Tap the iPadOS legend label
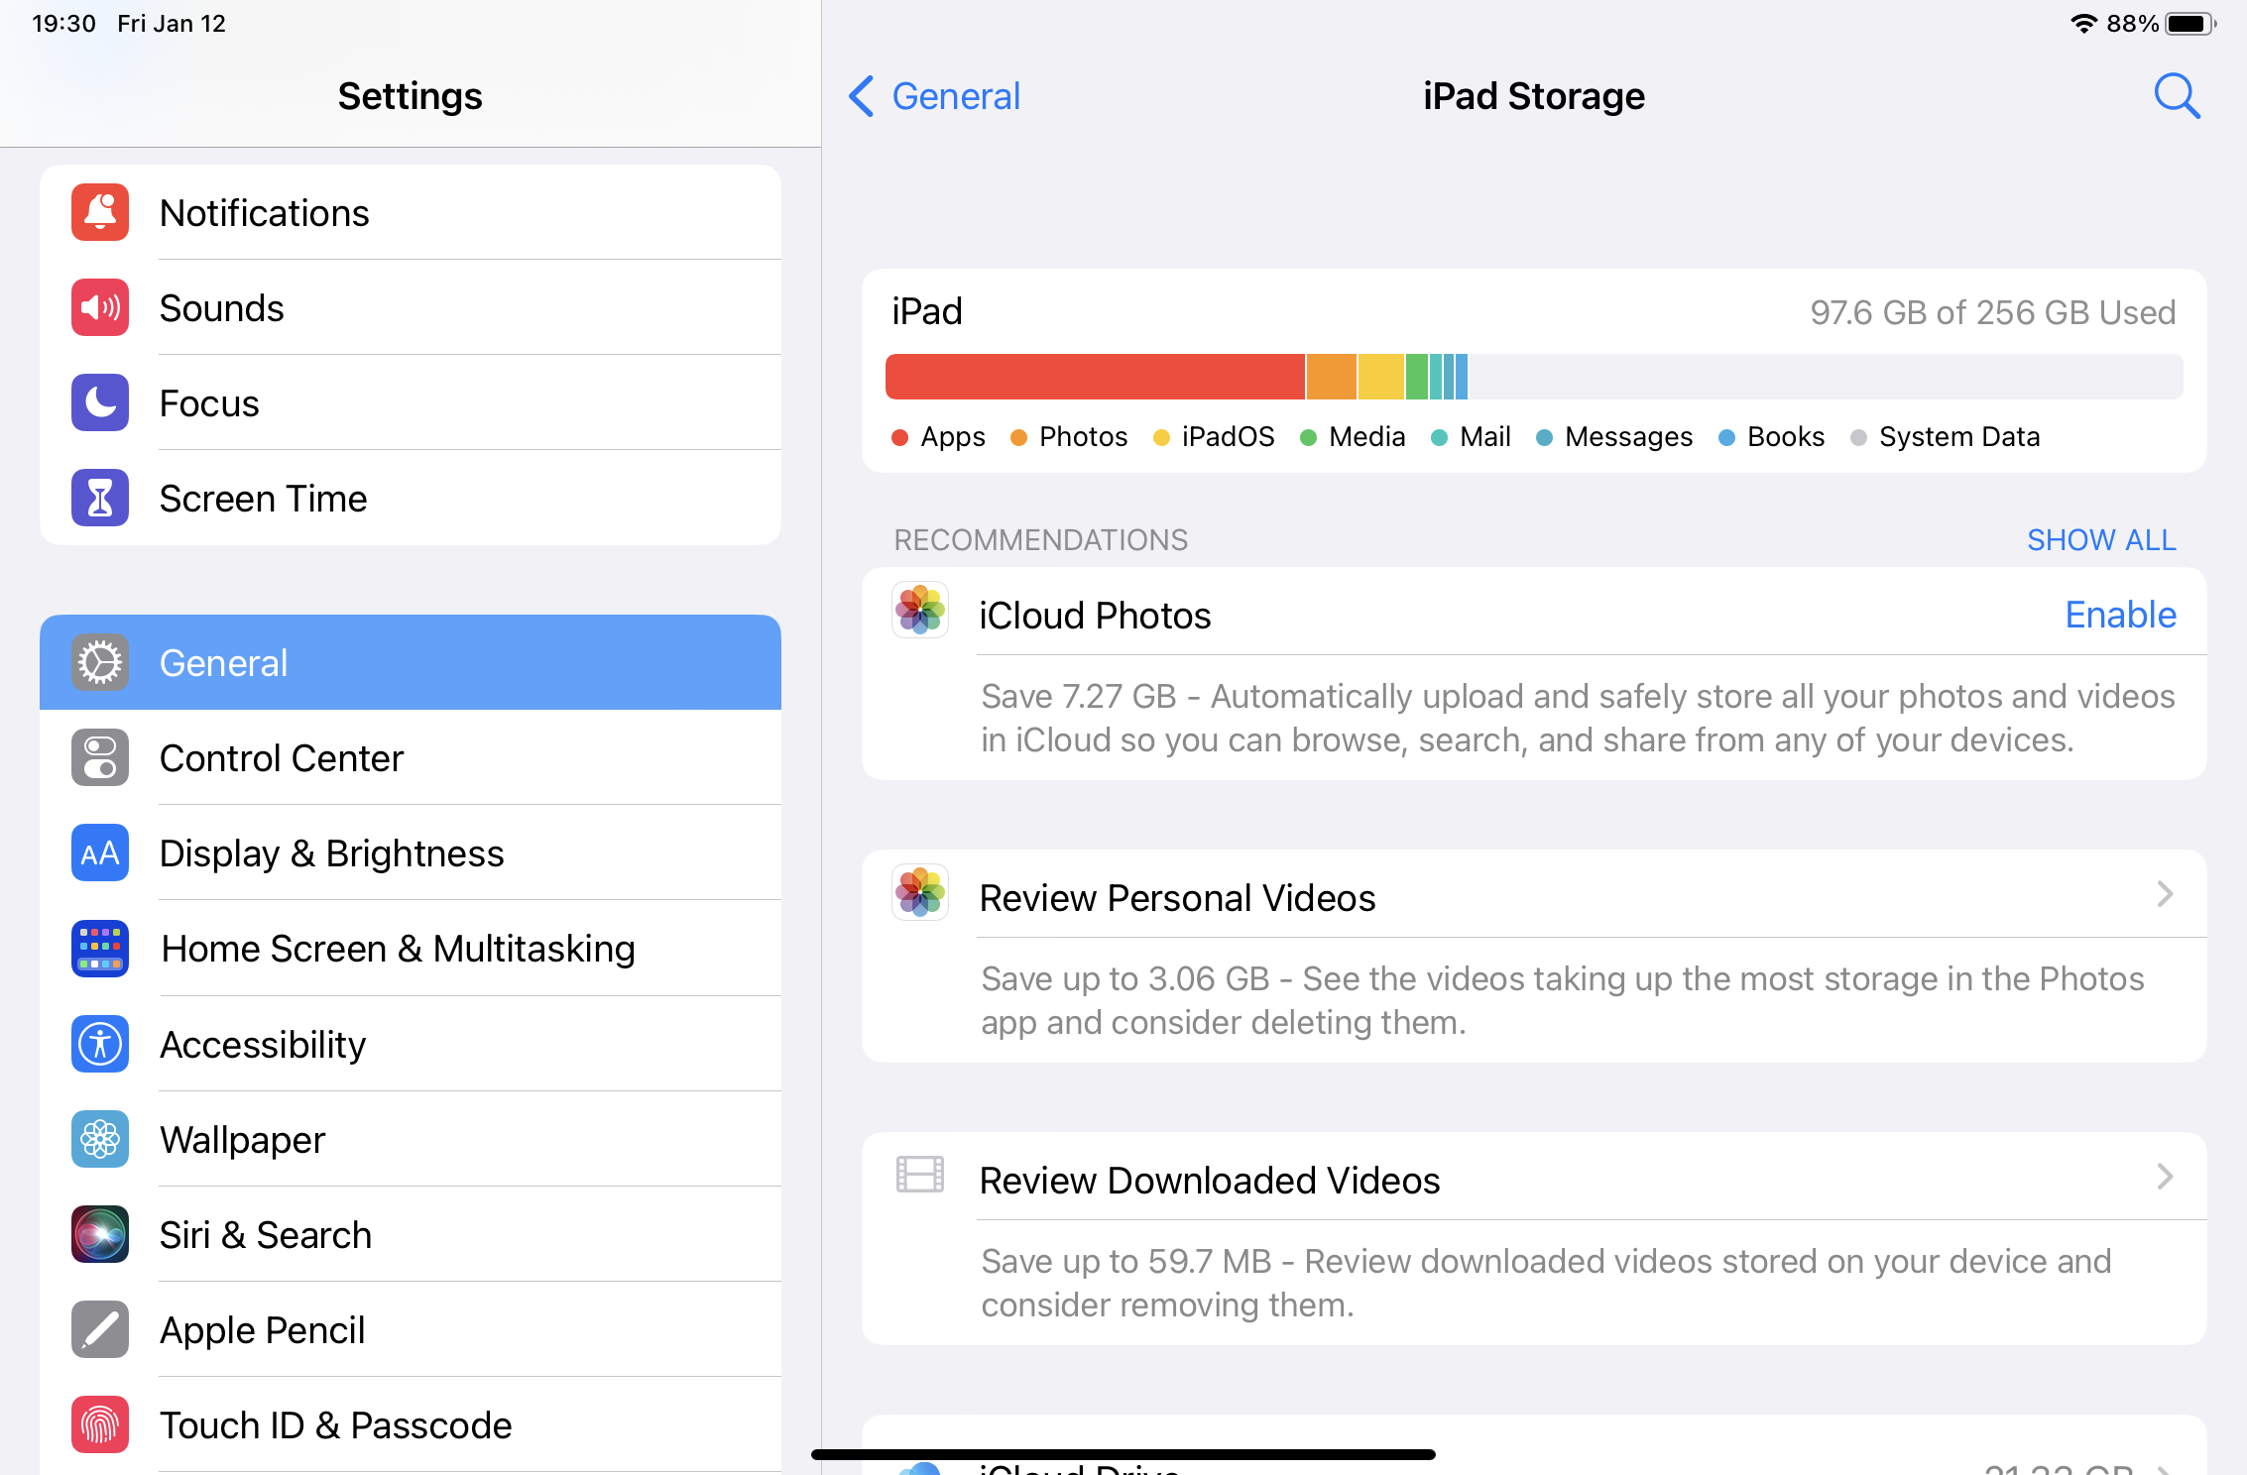The image size is (2247, 1475). click(x=1228, y=437)
